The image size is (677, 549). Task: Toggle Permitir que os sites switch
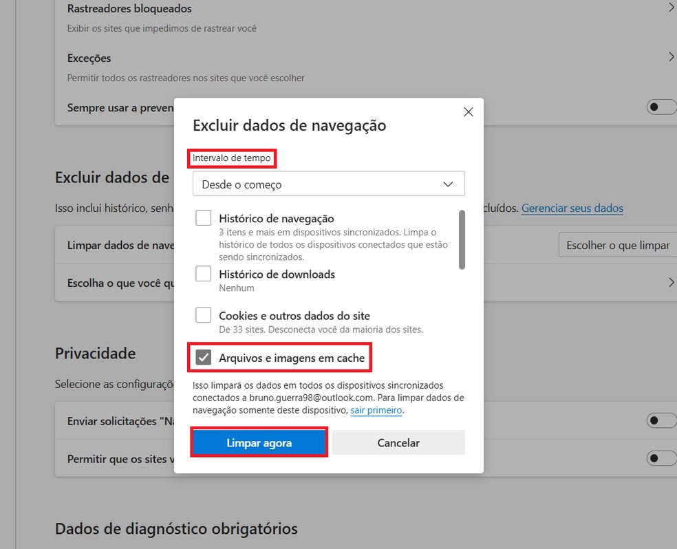(660, 458)
